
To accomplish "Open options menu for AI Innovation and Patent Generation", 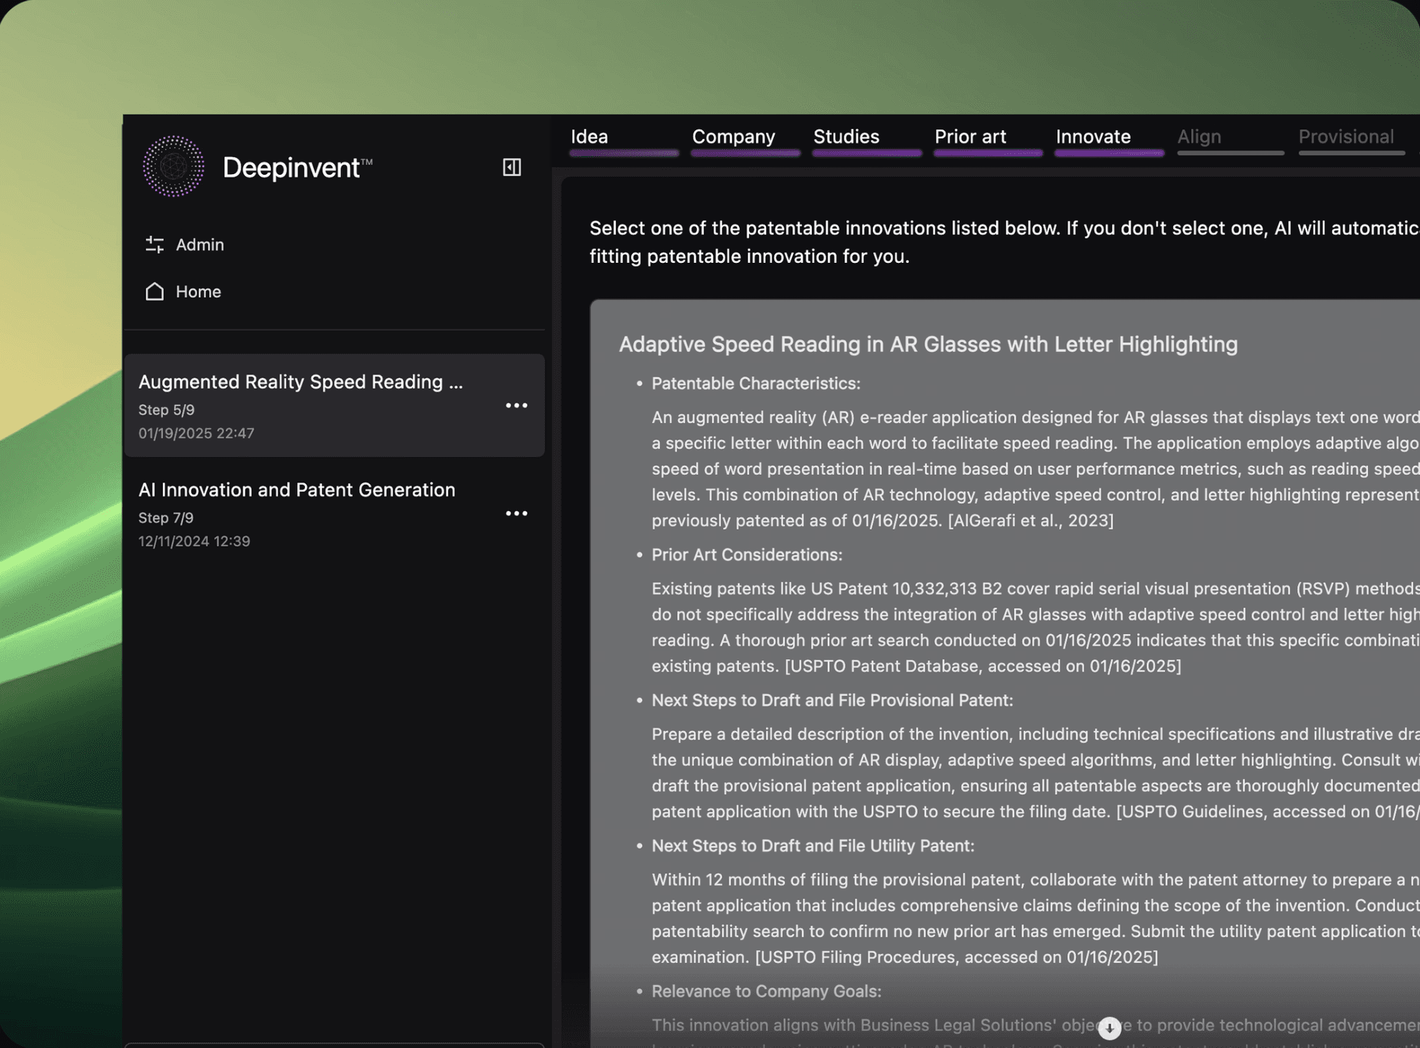I will [x=517, y=514].
